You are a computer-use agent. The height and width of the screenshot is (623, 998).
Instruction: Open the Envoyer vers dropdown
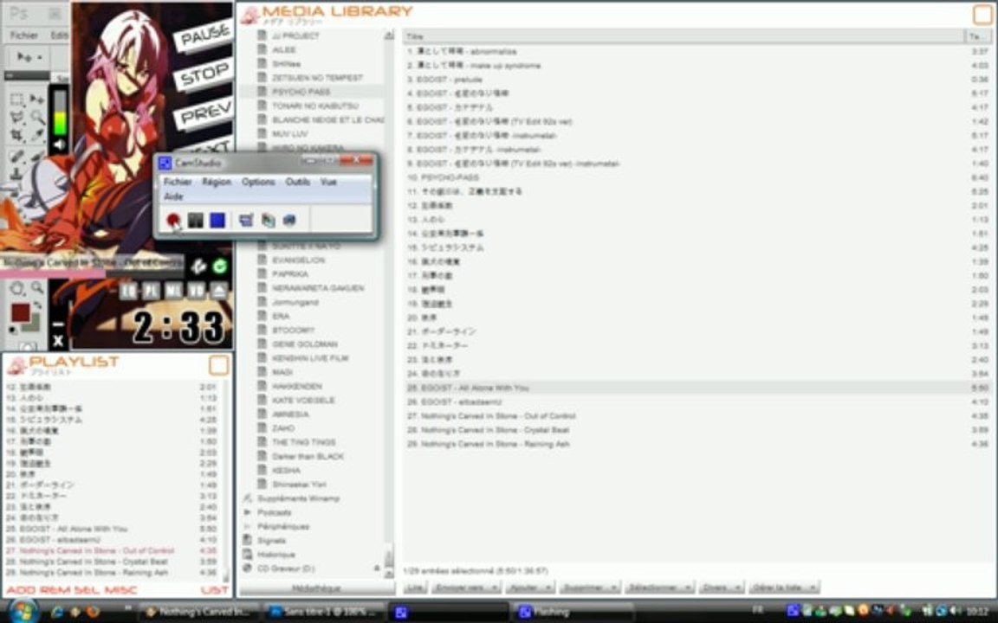[x=466, y=588]
